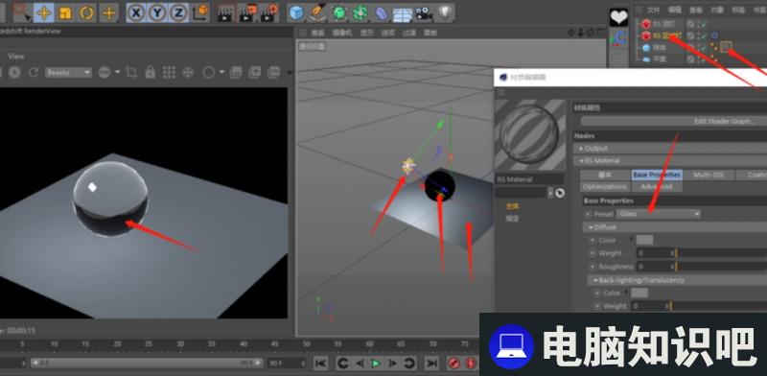Screen dimensions: 767x376
Task: Adjust the Diffuse Roughness slider
Action: [722, 267]
